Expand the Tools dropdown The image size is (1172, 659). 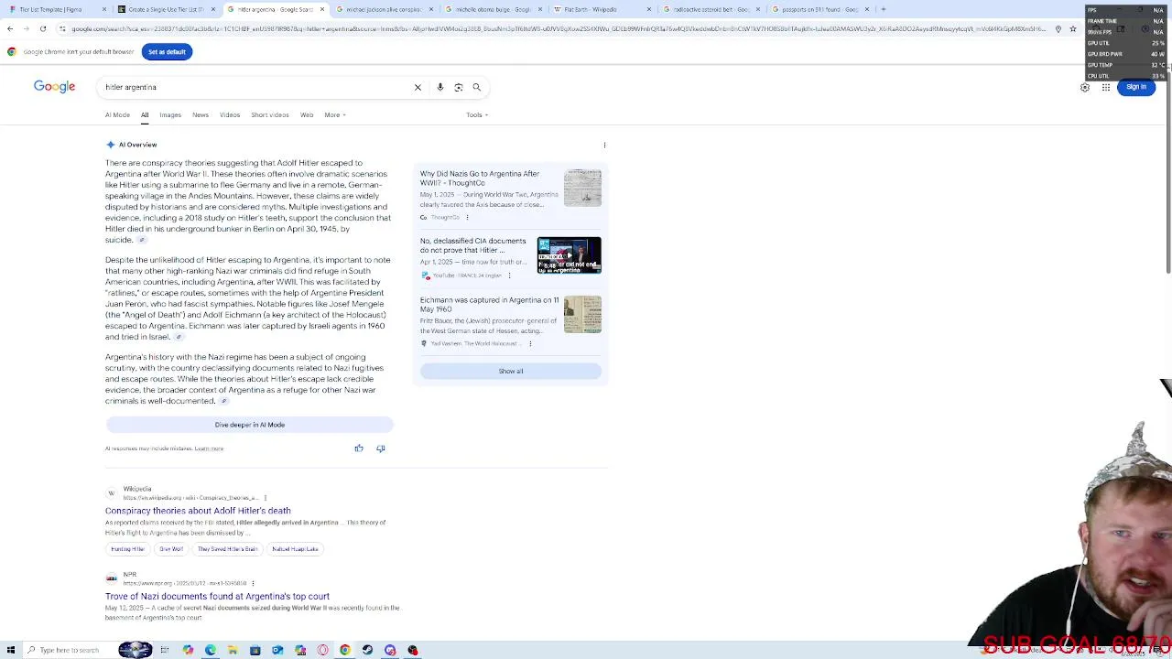click(477, 114)
